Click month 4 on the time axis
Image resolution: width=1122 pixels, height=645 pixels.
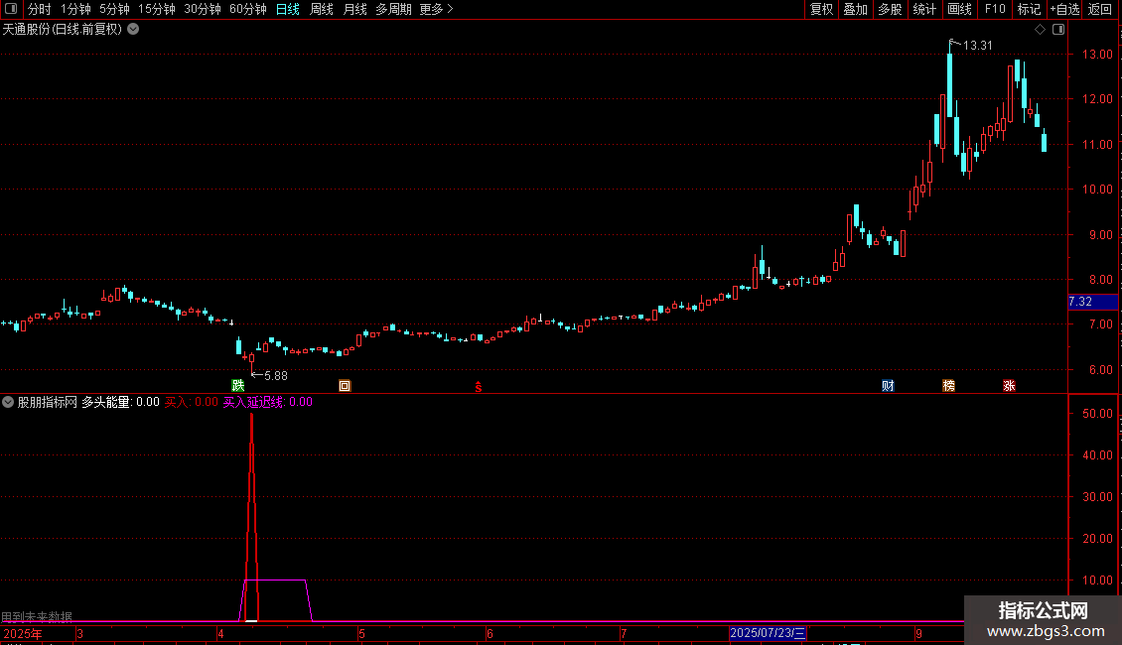(221, 634)
